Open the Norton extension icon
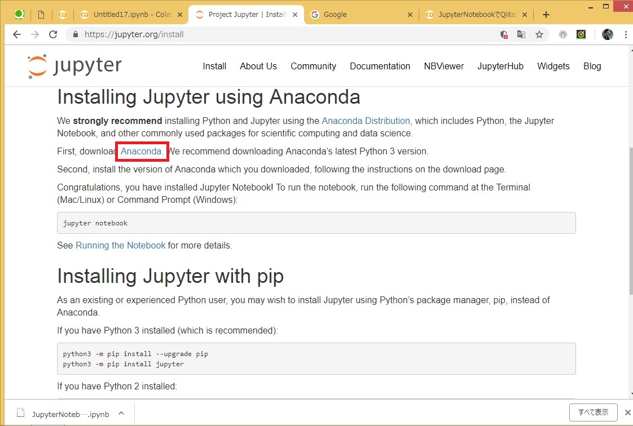This screenshot has width=633, height=426. [x=581, y=34]
